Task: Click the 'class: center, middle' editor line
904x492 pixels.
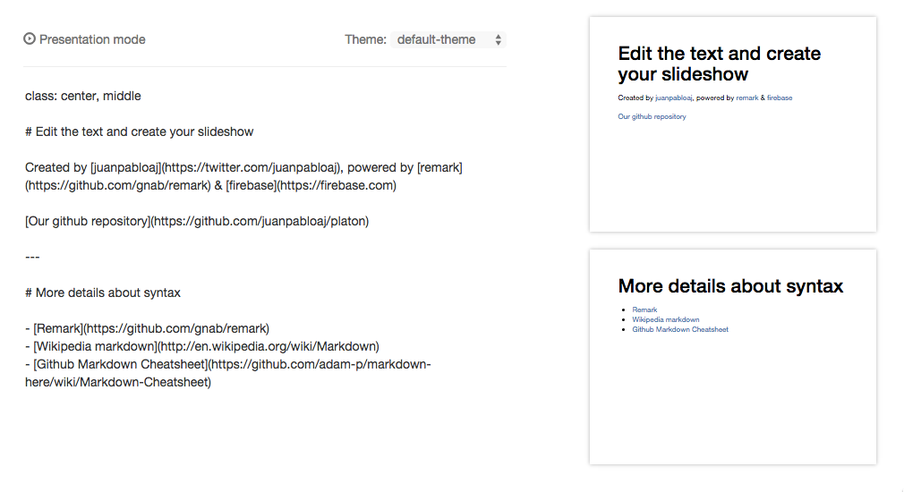Action: 83,96
